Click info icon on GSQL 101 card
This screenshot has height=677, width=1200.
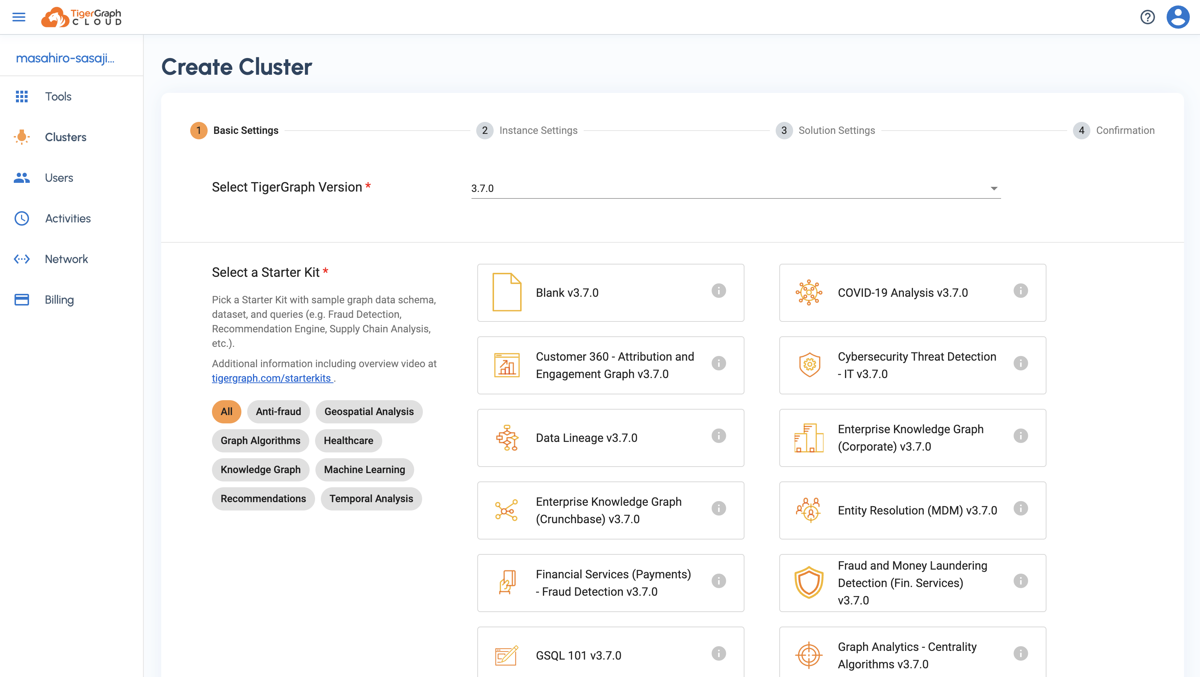click(x=718, y=654)
